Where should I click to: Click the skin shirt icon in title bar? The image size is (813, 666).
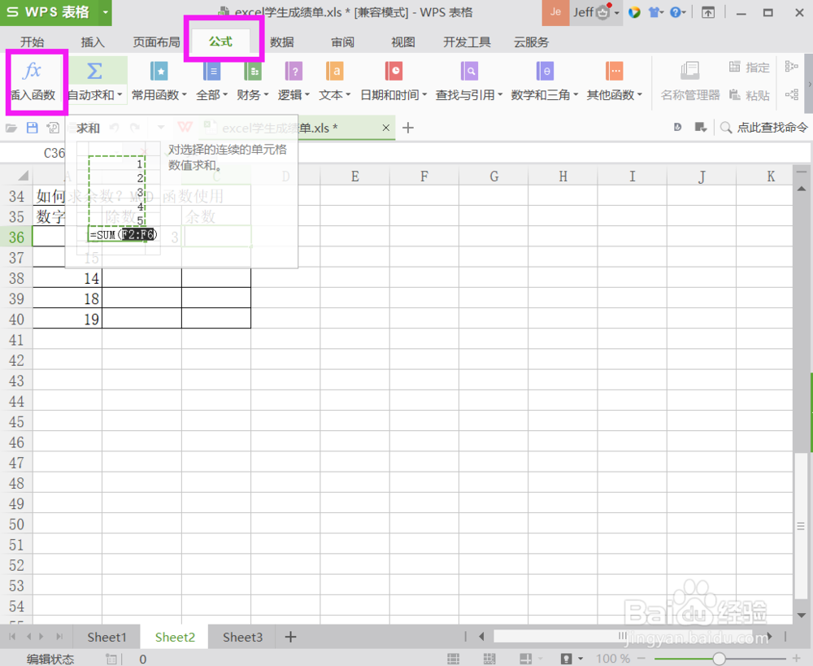click(654, 12)
